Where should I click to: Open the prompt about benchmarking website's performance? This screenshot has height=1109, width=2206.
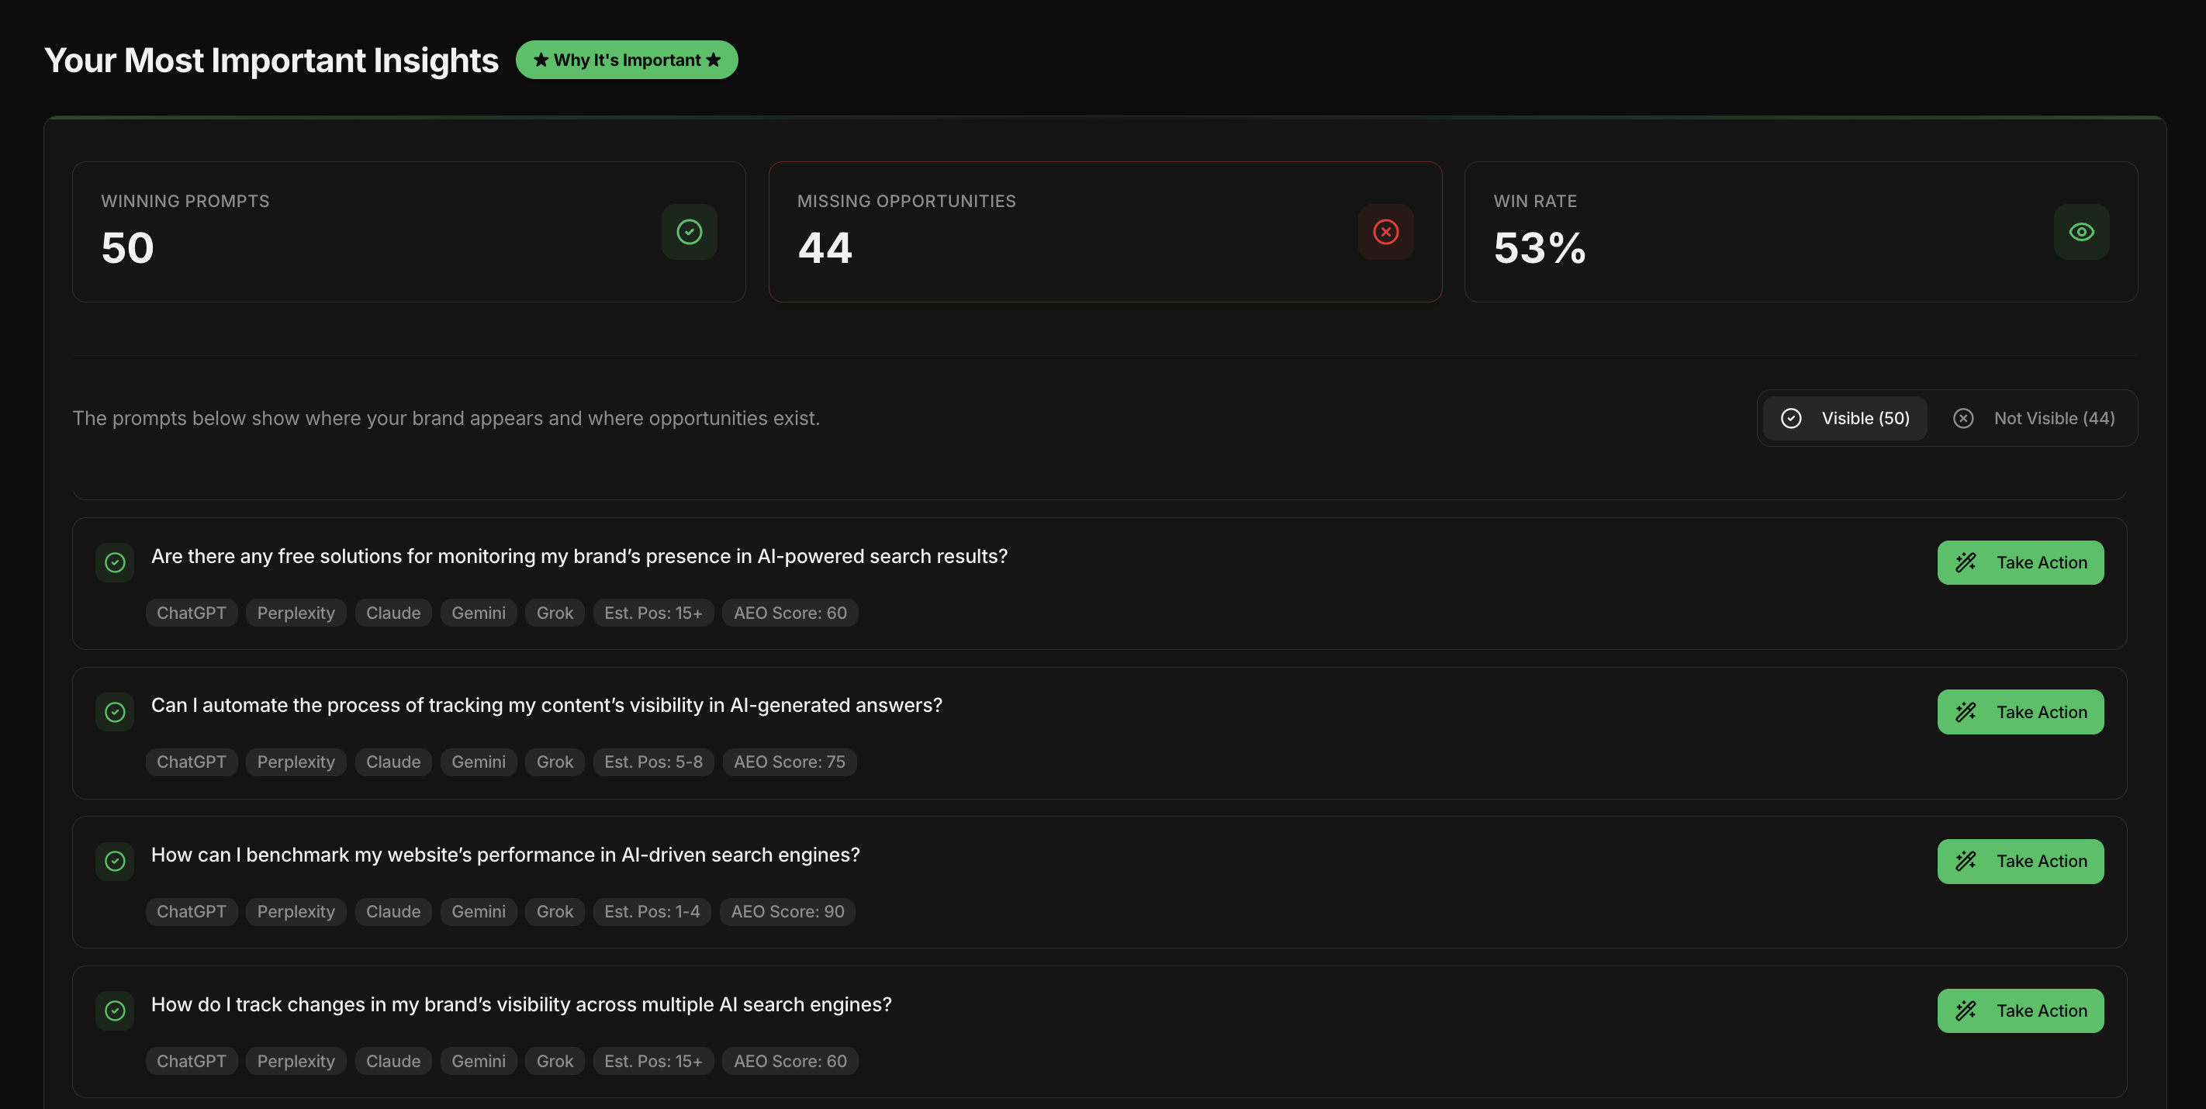[505, 855]
